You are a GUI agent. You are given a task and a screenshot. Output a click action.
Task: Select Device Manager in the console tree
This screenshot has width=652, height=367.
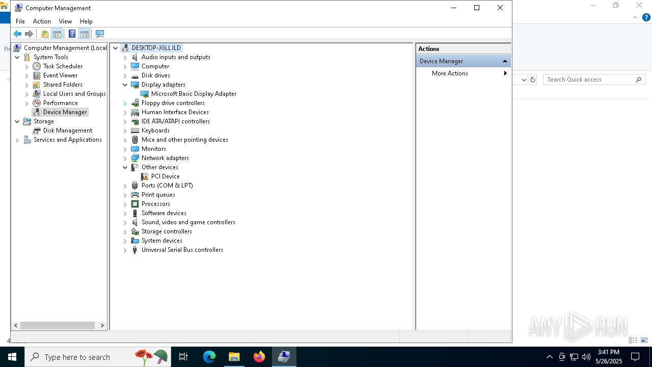[x=65, y=112]
